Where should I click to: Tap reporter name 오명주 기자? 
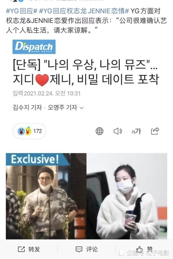pyautogui.click(x=62, y=107)
